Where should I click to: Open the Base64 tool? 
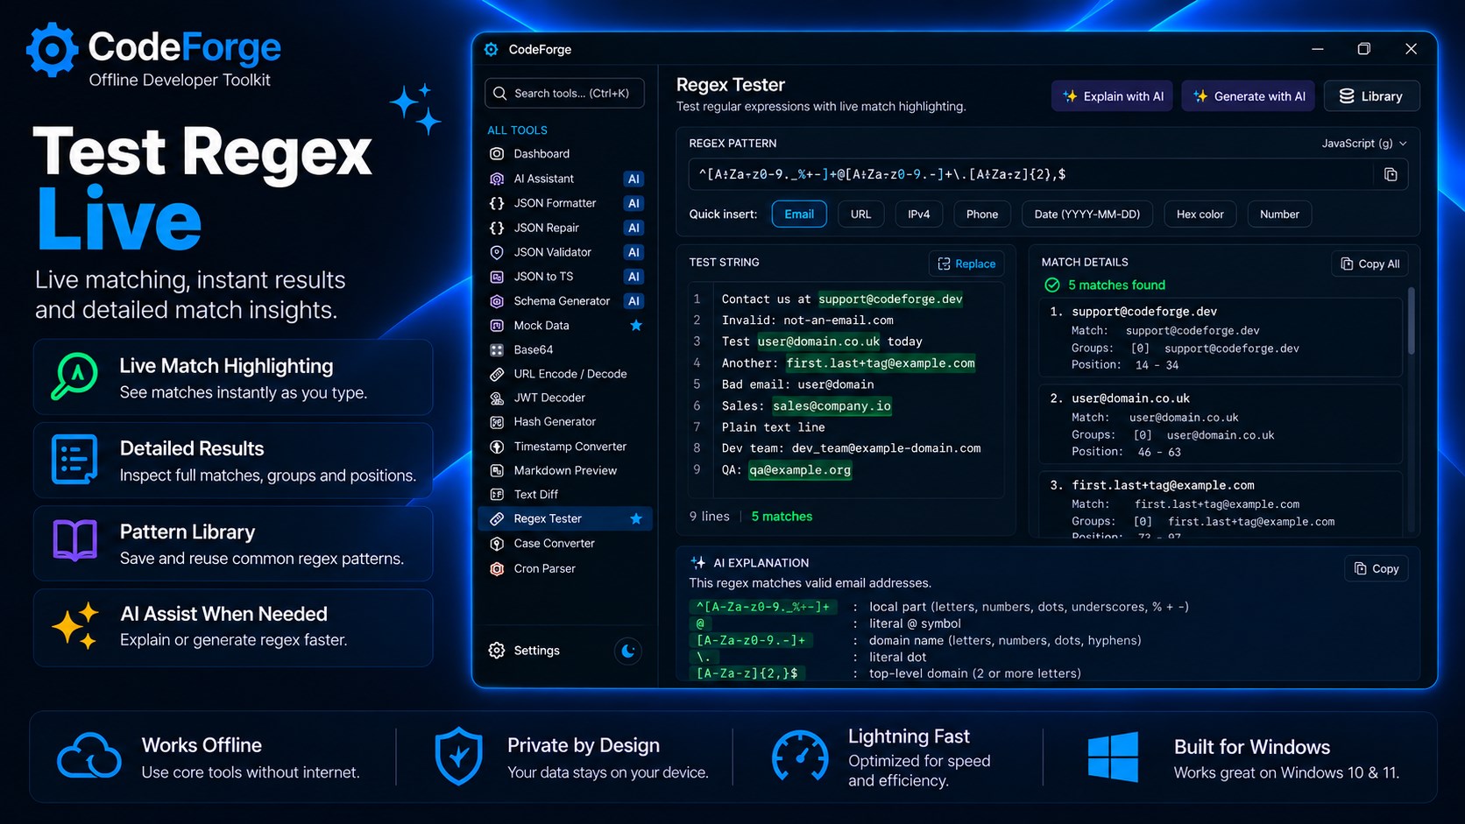(565, 349)
